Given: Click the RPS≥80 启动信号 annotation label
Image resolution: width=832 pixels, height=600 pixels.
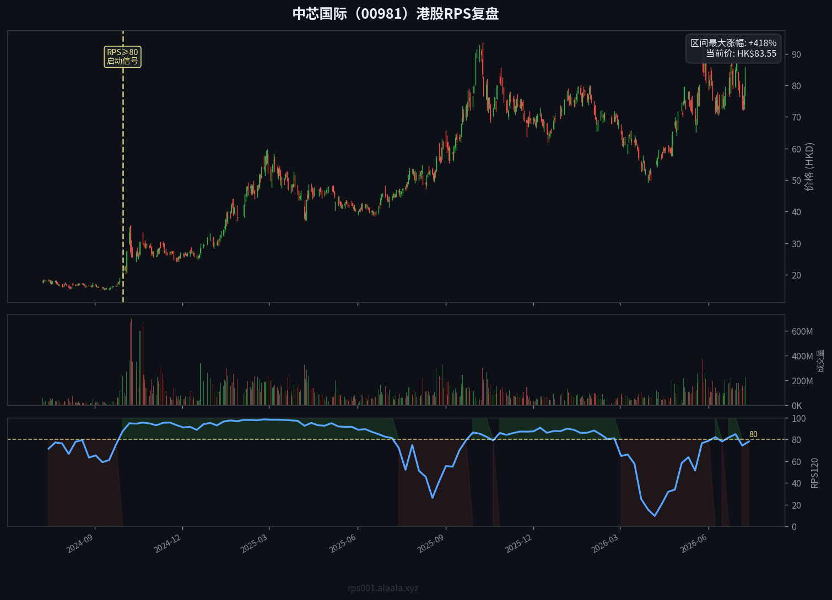Looking at the screenshot, I should point(122,57).
